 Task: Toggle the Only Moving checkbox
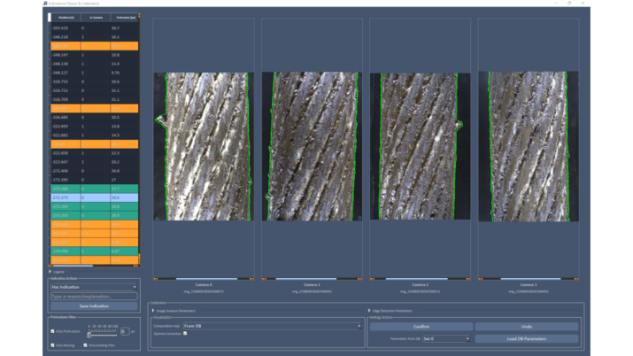(52, 345)
